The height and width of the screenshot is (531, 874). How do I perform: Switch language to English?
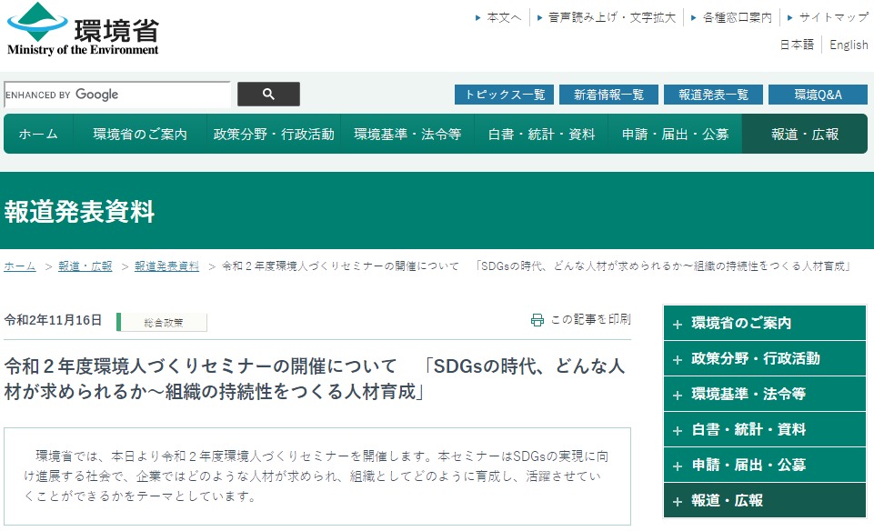(849, 45)
